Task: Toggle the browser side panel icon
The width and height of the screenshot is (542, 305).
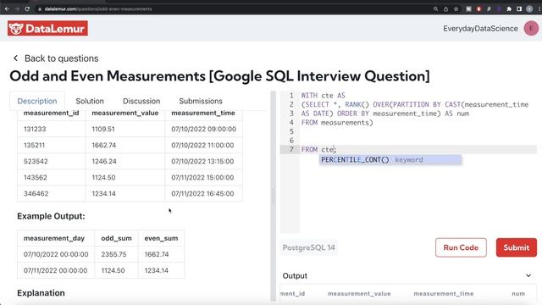Action: tap(519, 9)
